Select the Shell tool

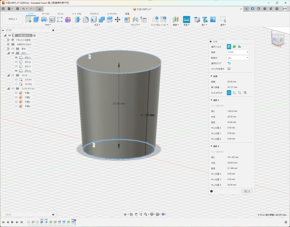(94, 20)
